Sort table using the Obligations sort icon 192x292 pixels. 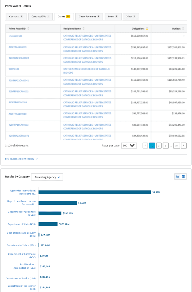pyautogui.click(x=147, y=29)
